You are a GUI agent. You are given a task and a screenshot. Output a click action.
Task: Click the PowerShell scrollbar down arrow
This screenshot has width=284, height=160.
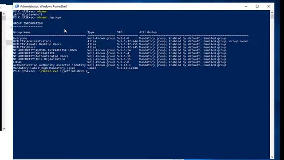[272, 157]
